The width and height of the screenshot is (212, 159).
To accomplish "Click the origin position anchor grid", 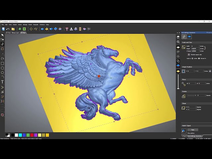I will 184,71.
